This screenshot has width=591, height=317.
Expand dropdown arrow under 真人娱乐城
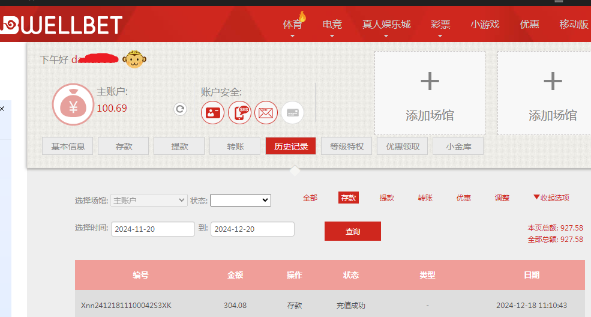386,36
